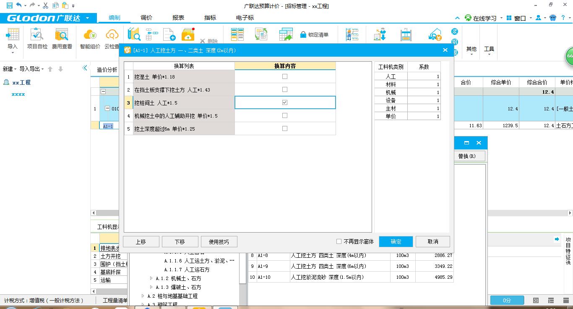Confirm with the 确定 button
Image resolution: width=573 pixels, height=309 pixels.
coord(395,241)
